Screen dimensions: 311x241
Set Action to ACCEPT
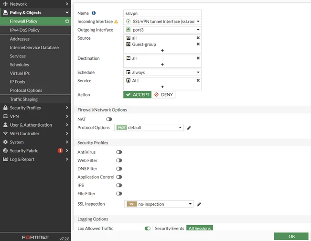pos(138,95)
